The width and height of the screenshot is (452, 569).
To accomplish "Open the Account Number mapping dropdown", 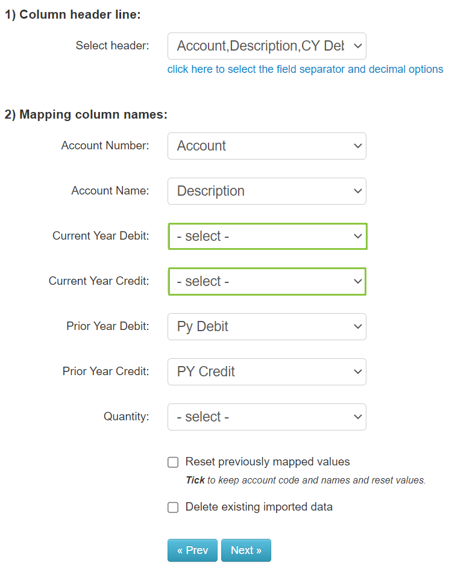I will 266,146.
